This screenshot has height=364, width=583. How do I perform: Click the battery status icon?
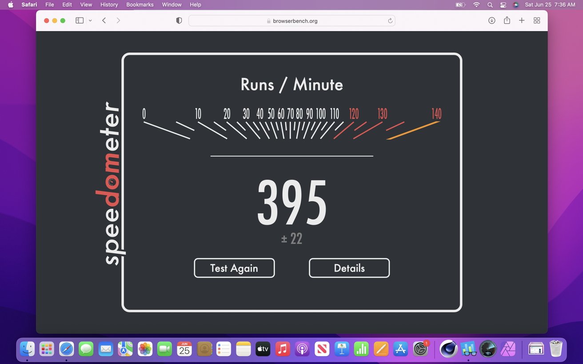tap(461, 4)
